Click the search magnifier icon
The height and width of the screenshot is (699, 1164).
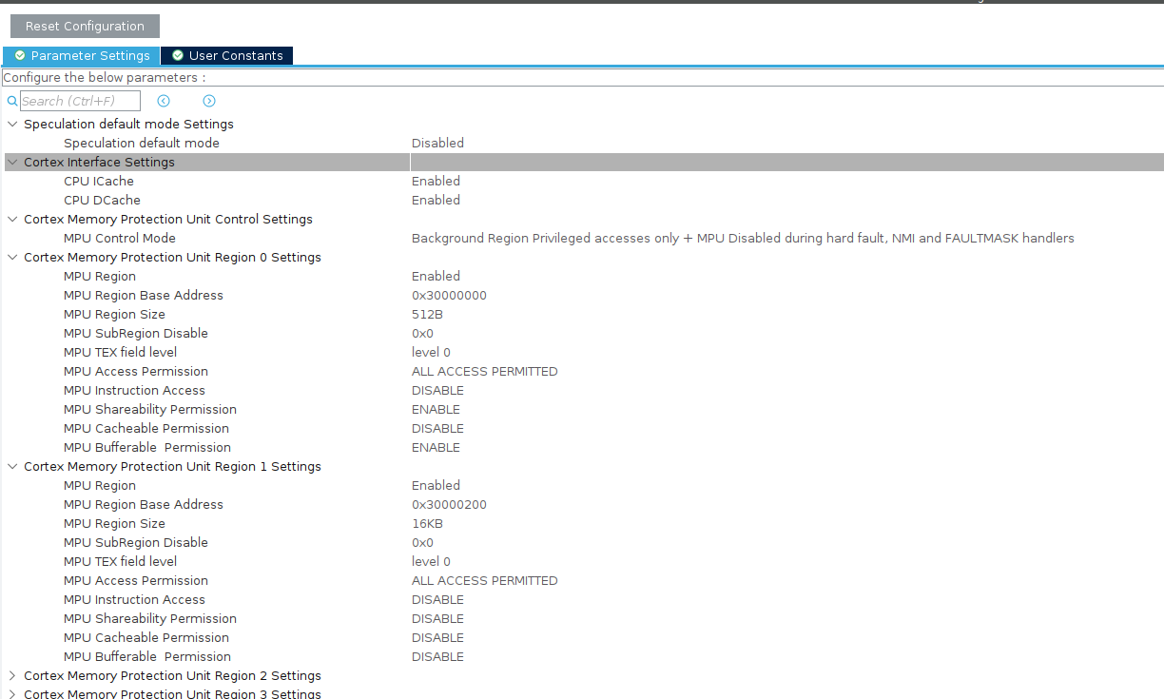(x=11, y=100)
